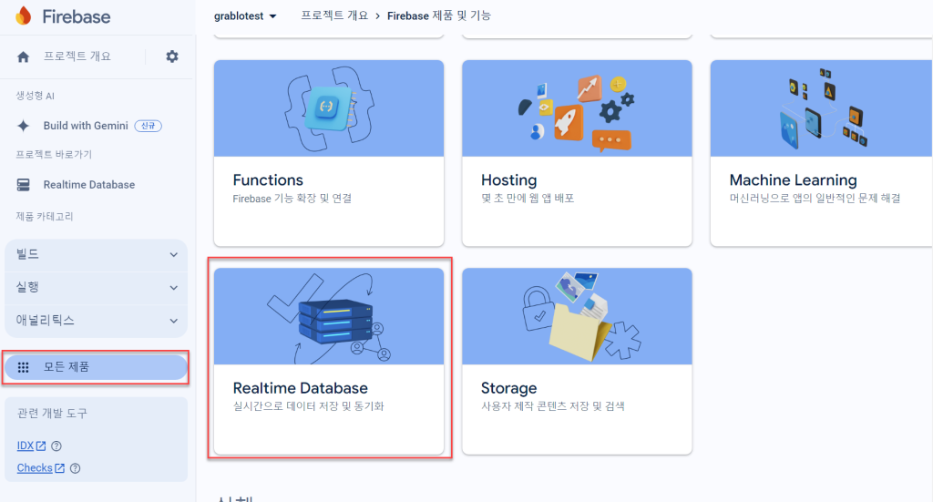Image resolution: width=933 pixels, height=502 pixels.
Task: Open the help icon next to IDX
Action: [56, 446]
